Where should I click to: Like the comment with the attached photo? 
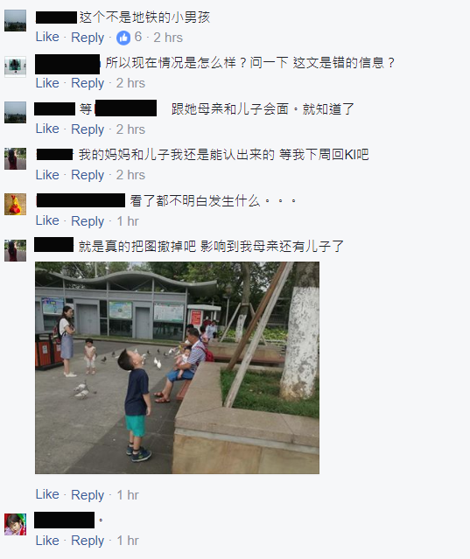pyautogui.click(x=47, y=494)
